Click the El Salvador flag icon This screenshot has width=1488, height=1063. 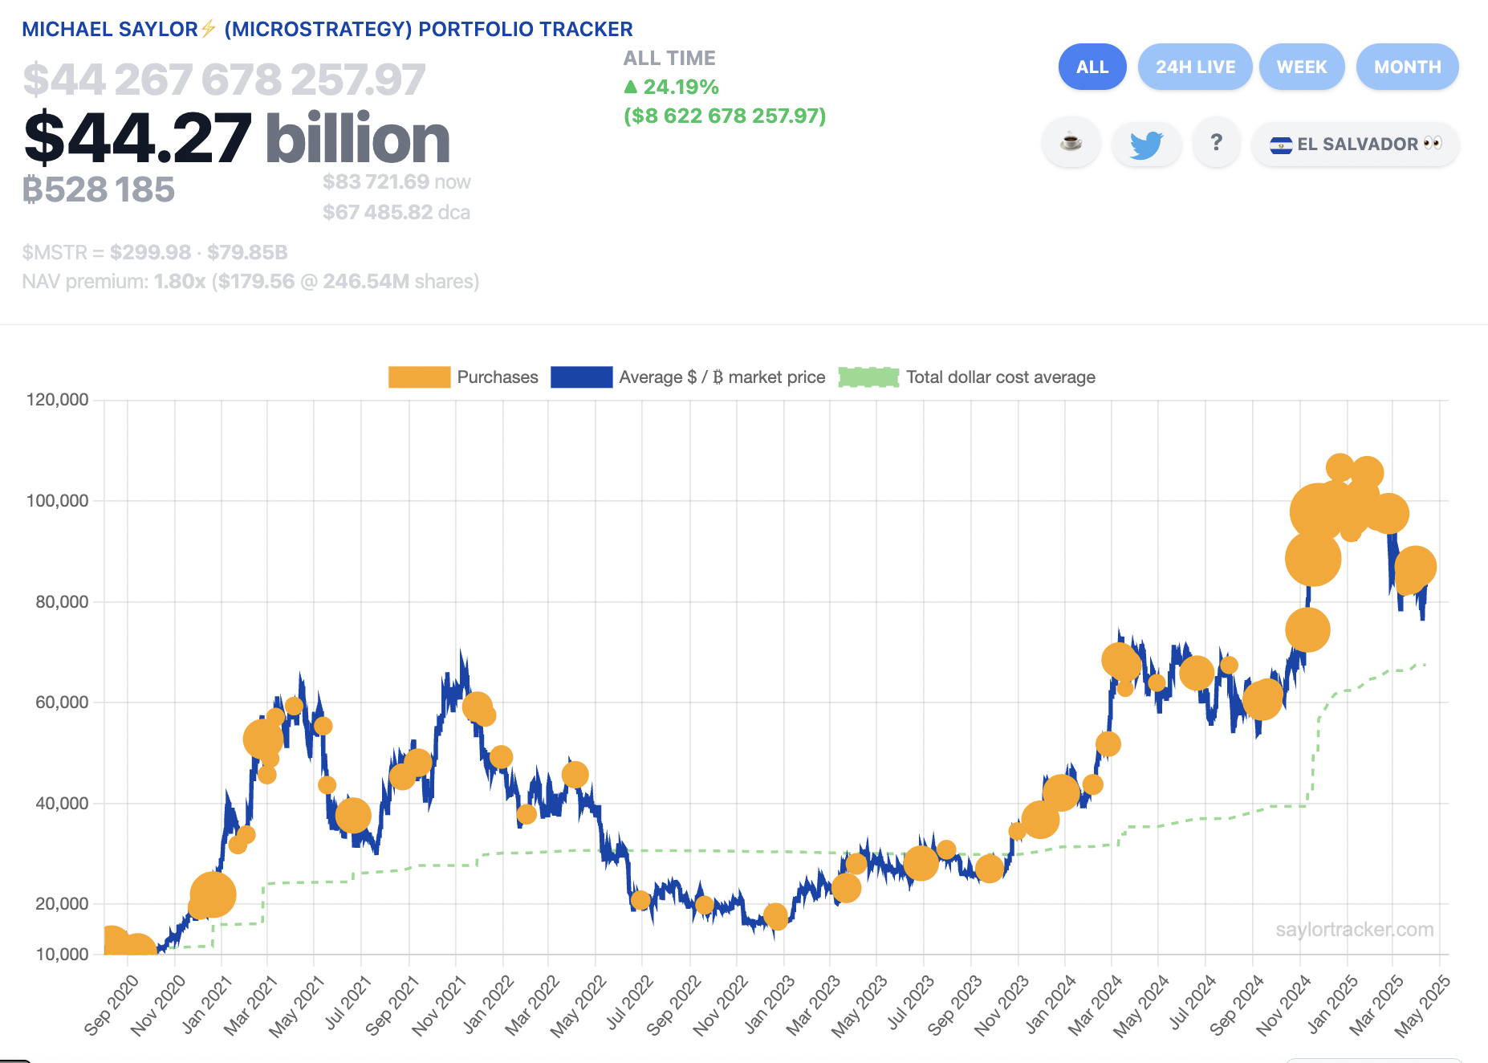[x=1282, y=145]
